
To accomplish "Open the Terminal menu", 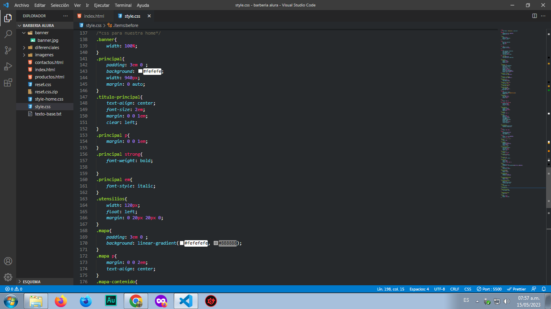I will 123,5.
